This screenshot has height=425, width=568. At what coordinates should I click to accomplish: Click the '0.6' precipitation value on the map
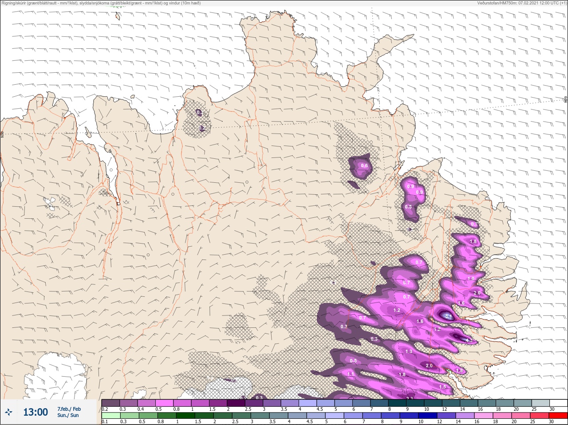tap(364, 166)
